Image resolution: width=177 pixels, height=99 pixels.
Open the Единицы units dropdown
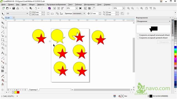[84, 13]
